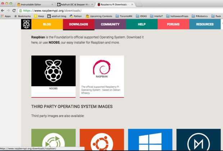Click the bold Raspbian word in intro
The width and height of the screenshot is (223, 151).
38,37
